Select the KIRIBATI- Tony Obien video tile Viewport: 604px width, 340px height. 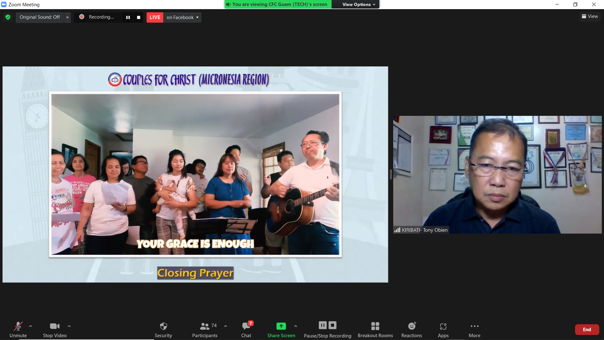pyautogui.click(x=497, y=174)
